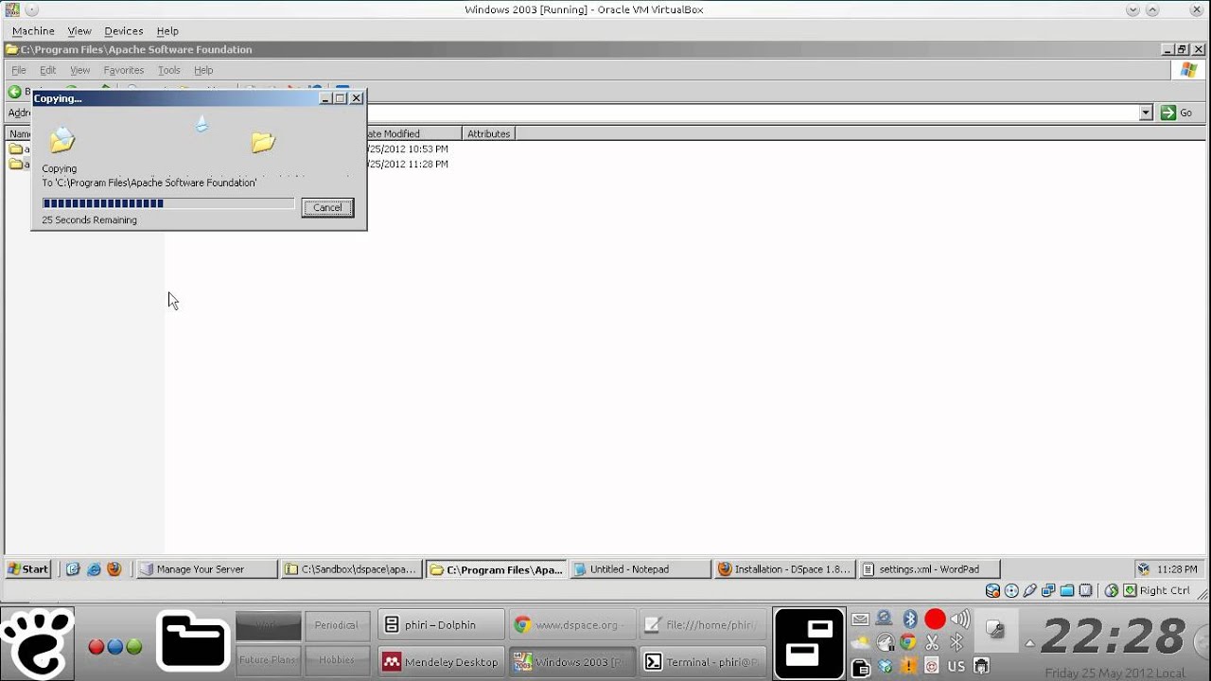1211x681 pixels.
Task: Click the blue dot on the panel
Action: tap(114, 647)
